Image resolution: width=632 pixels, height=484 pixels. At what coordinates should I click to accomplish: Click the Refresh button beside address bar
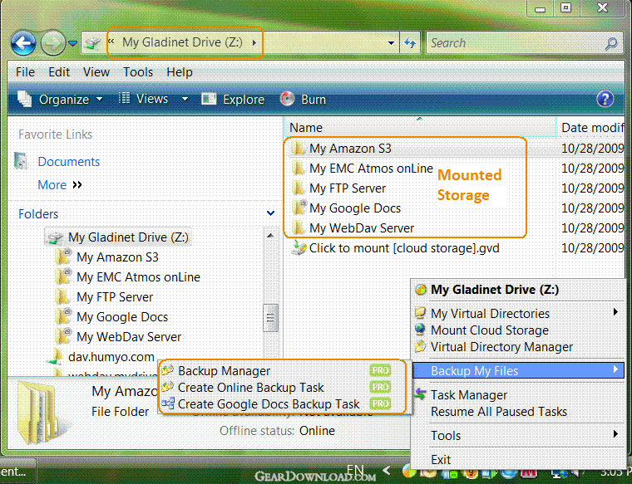click(409, 42)
